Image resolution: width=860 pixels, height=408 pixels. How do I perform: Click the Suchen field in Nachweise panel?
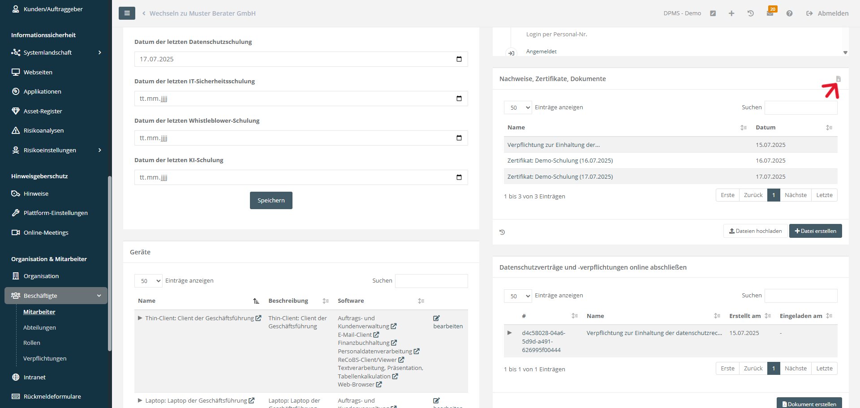800,107
